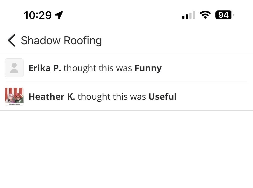Tap the cellular signal bars icon
The image size is (253, 188).
[x=188, y=15]
